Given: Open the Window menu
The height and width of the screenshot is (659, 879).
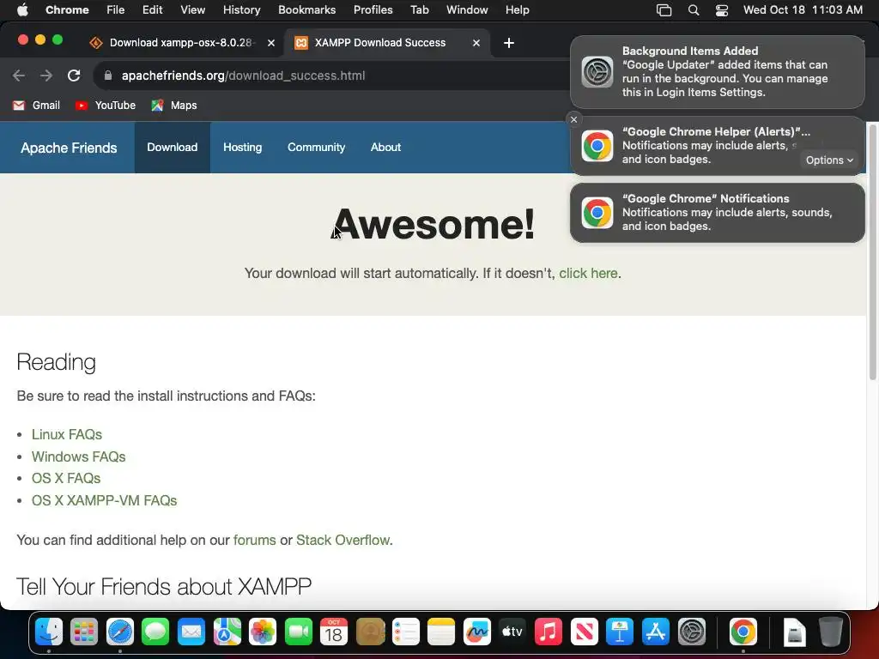Looking at the screenshot, I should pos(467,10).
